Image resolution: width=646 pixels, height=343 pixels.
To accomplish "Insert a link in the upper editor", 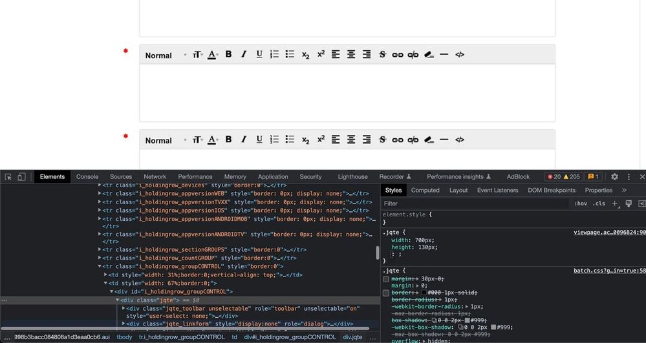I will coord(398,55).
